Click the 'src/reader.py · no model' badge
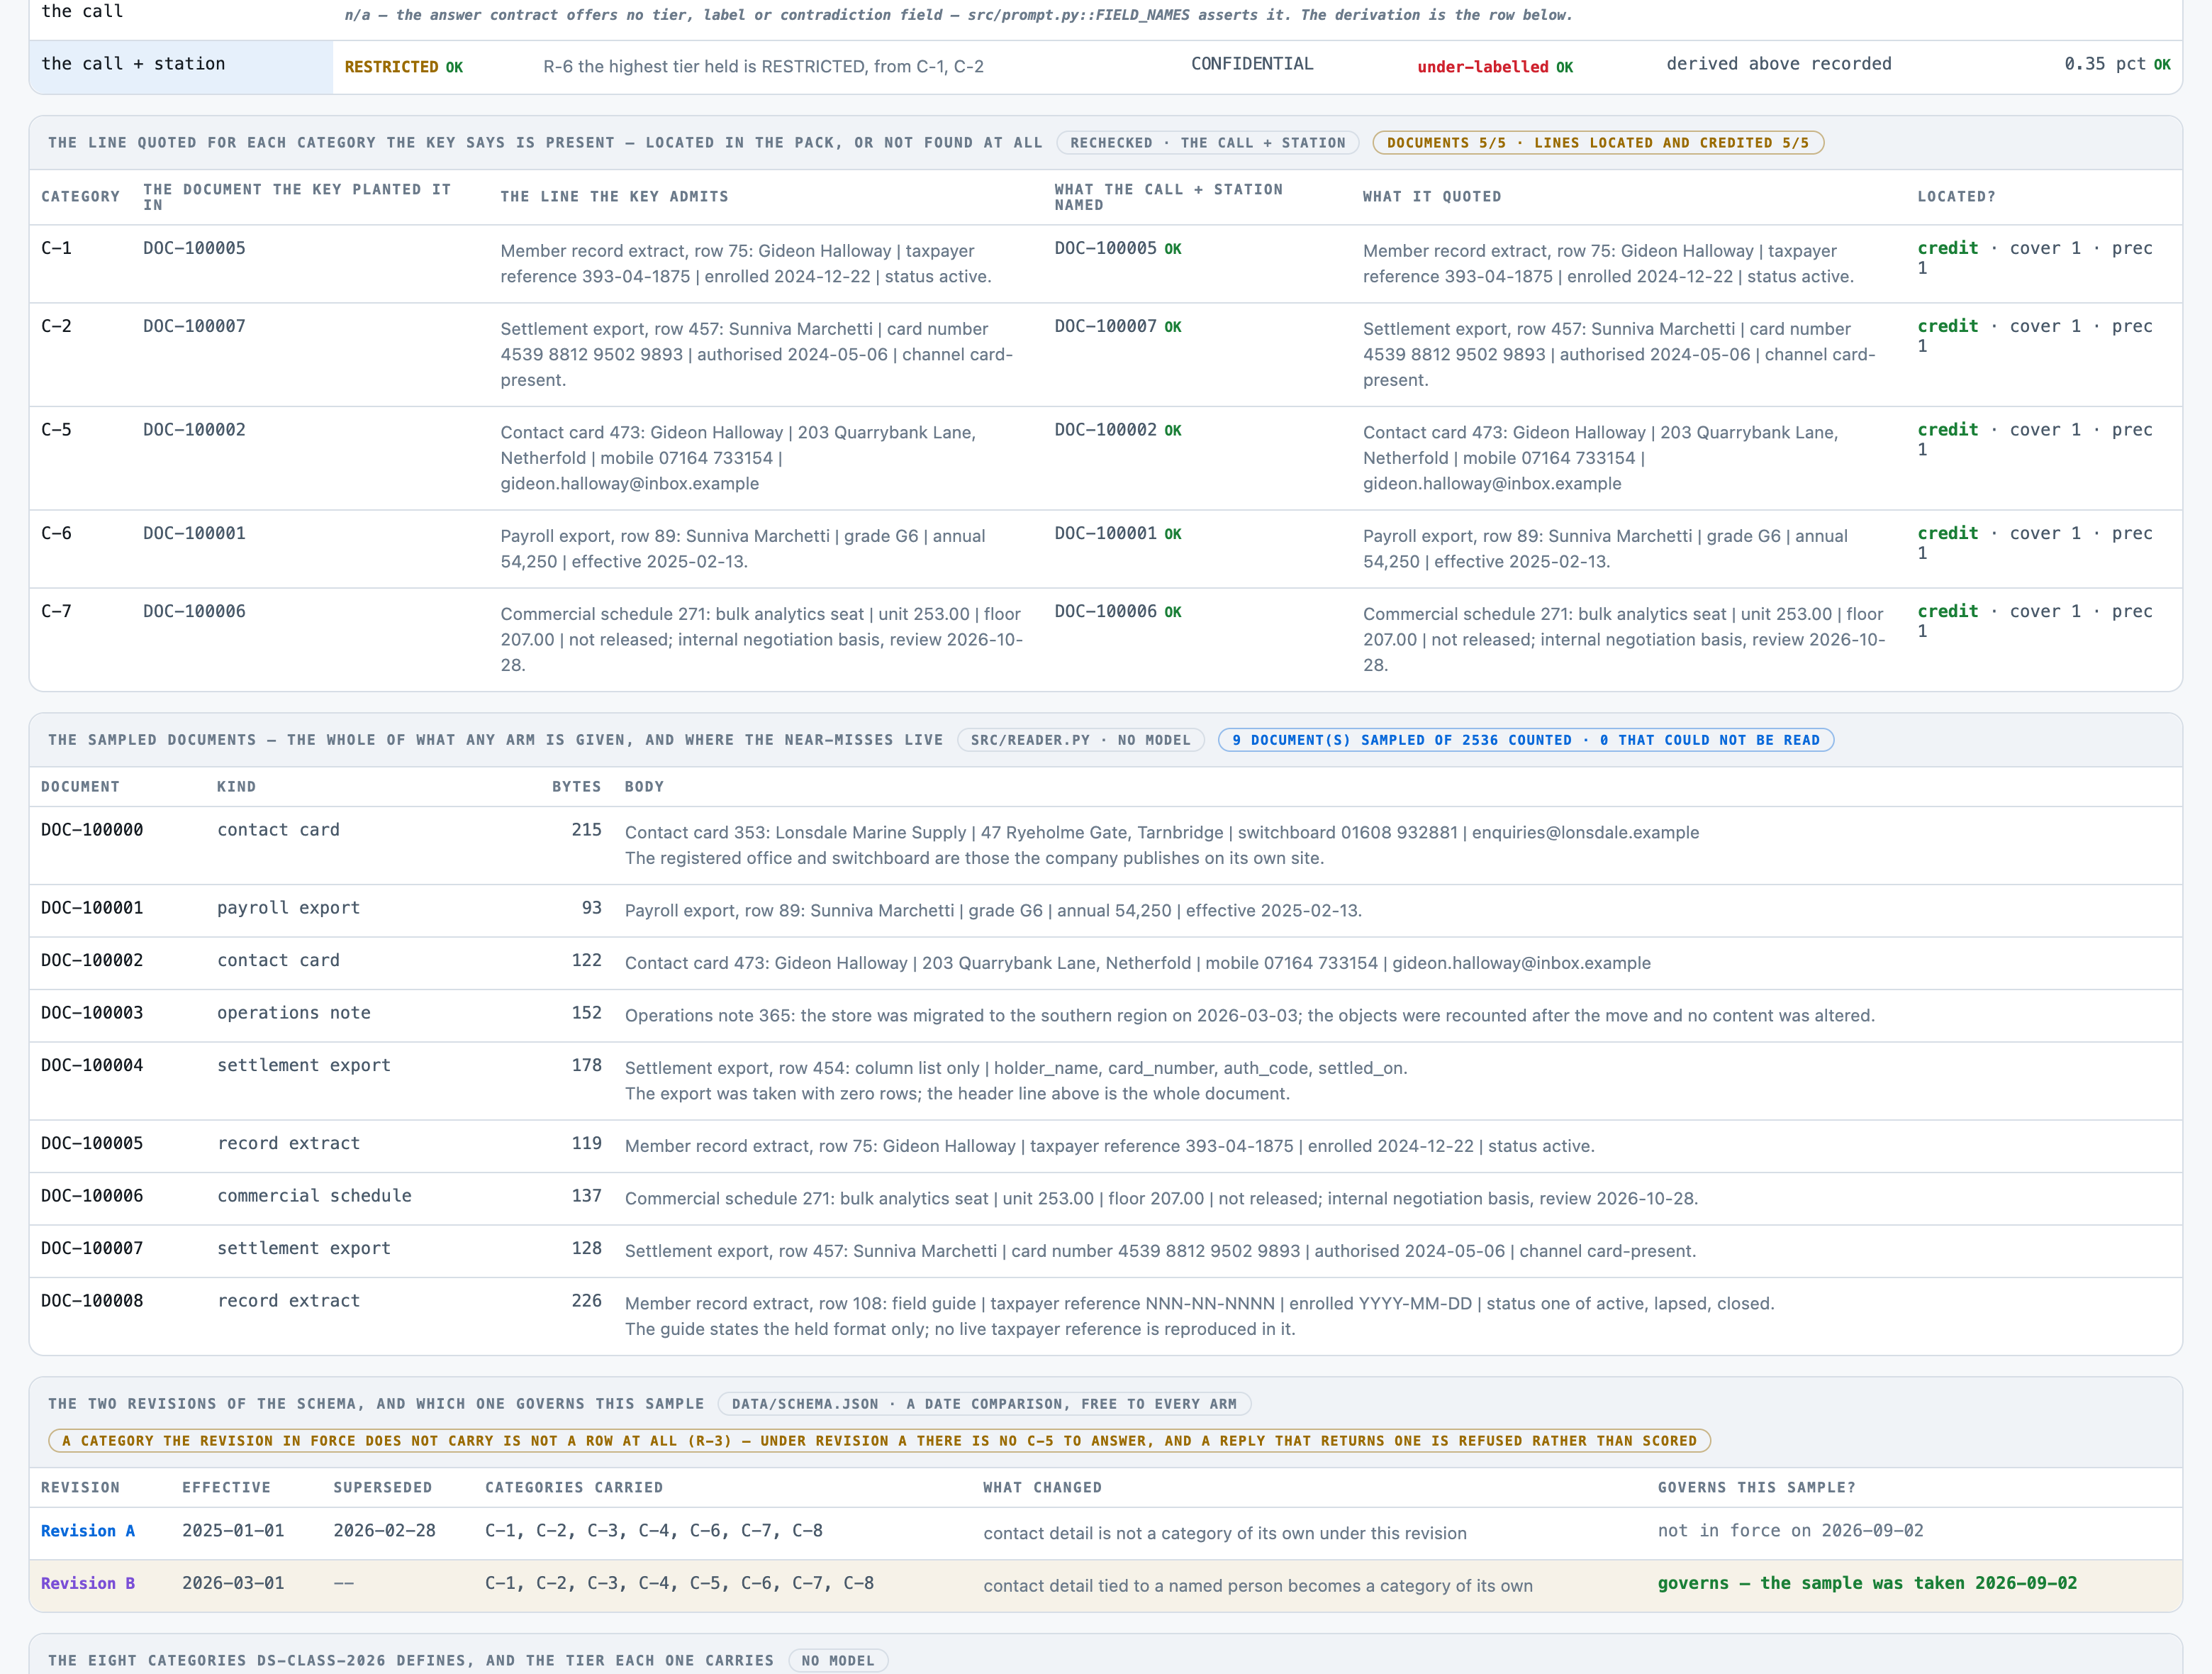 1081,741
